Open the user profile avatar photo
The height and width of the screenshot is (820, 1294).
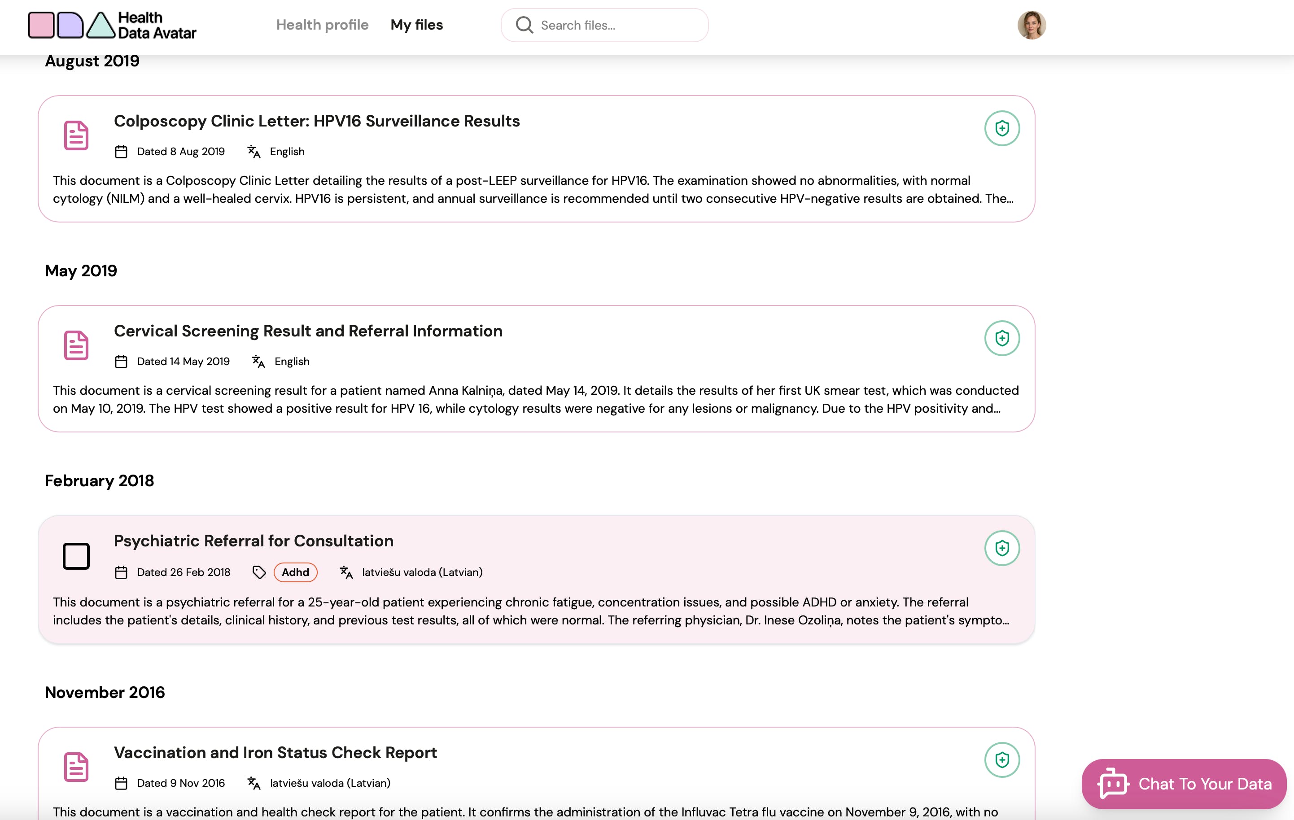(1031, 25)
